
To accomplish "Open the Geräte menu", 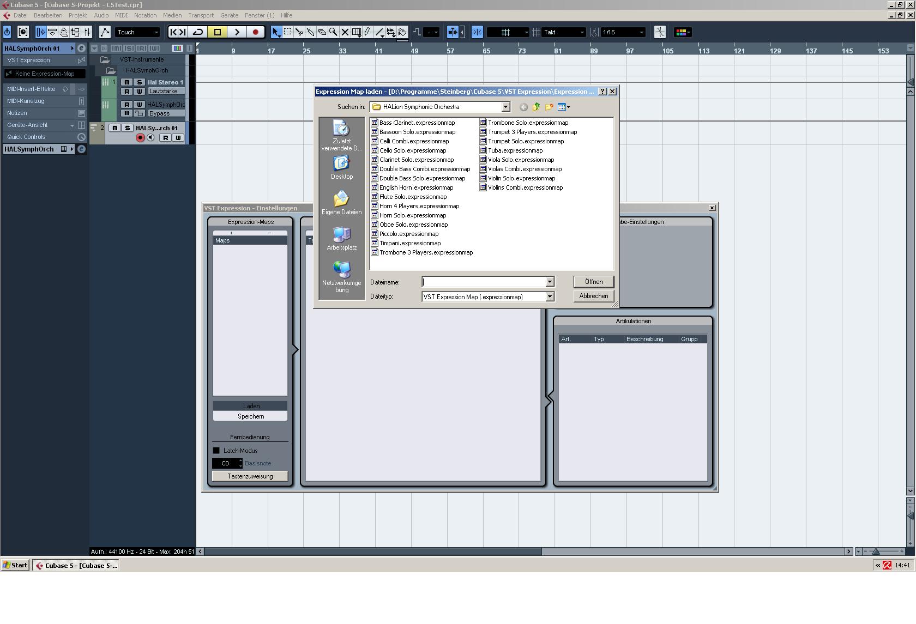I will point(229,15).
